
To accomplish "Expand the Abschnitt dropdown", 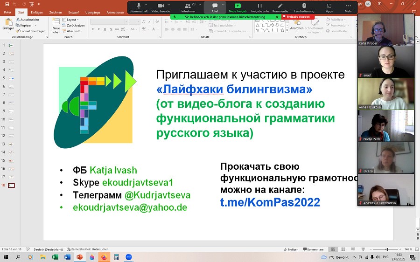I will (74, 31).
